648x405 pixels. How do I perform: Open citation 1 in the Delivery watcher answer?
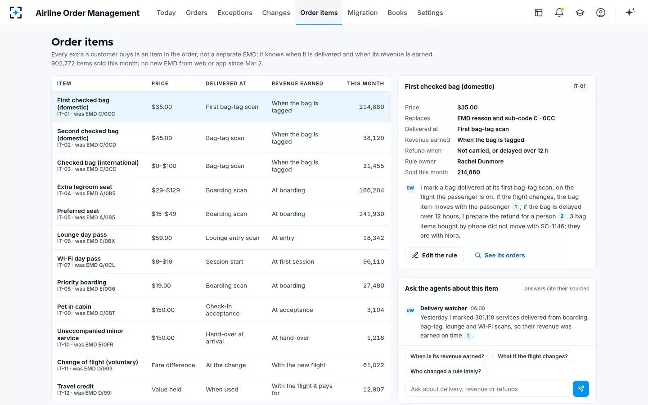click(468, 336)
